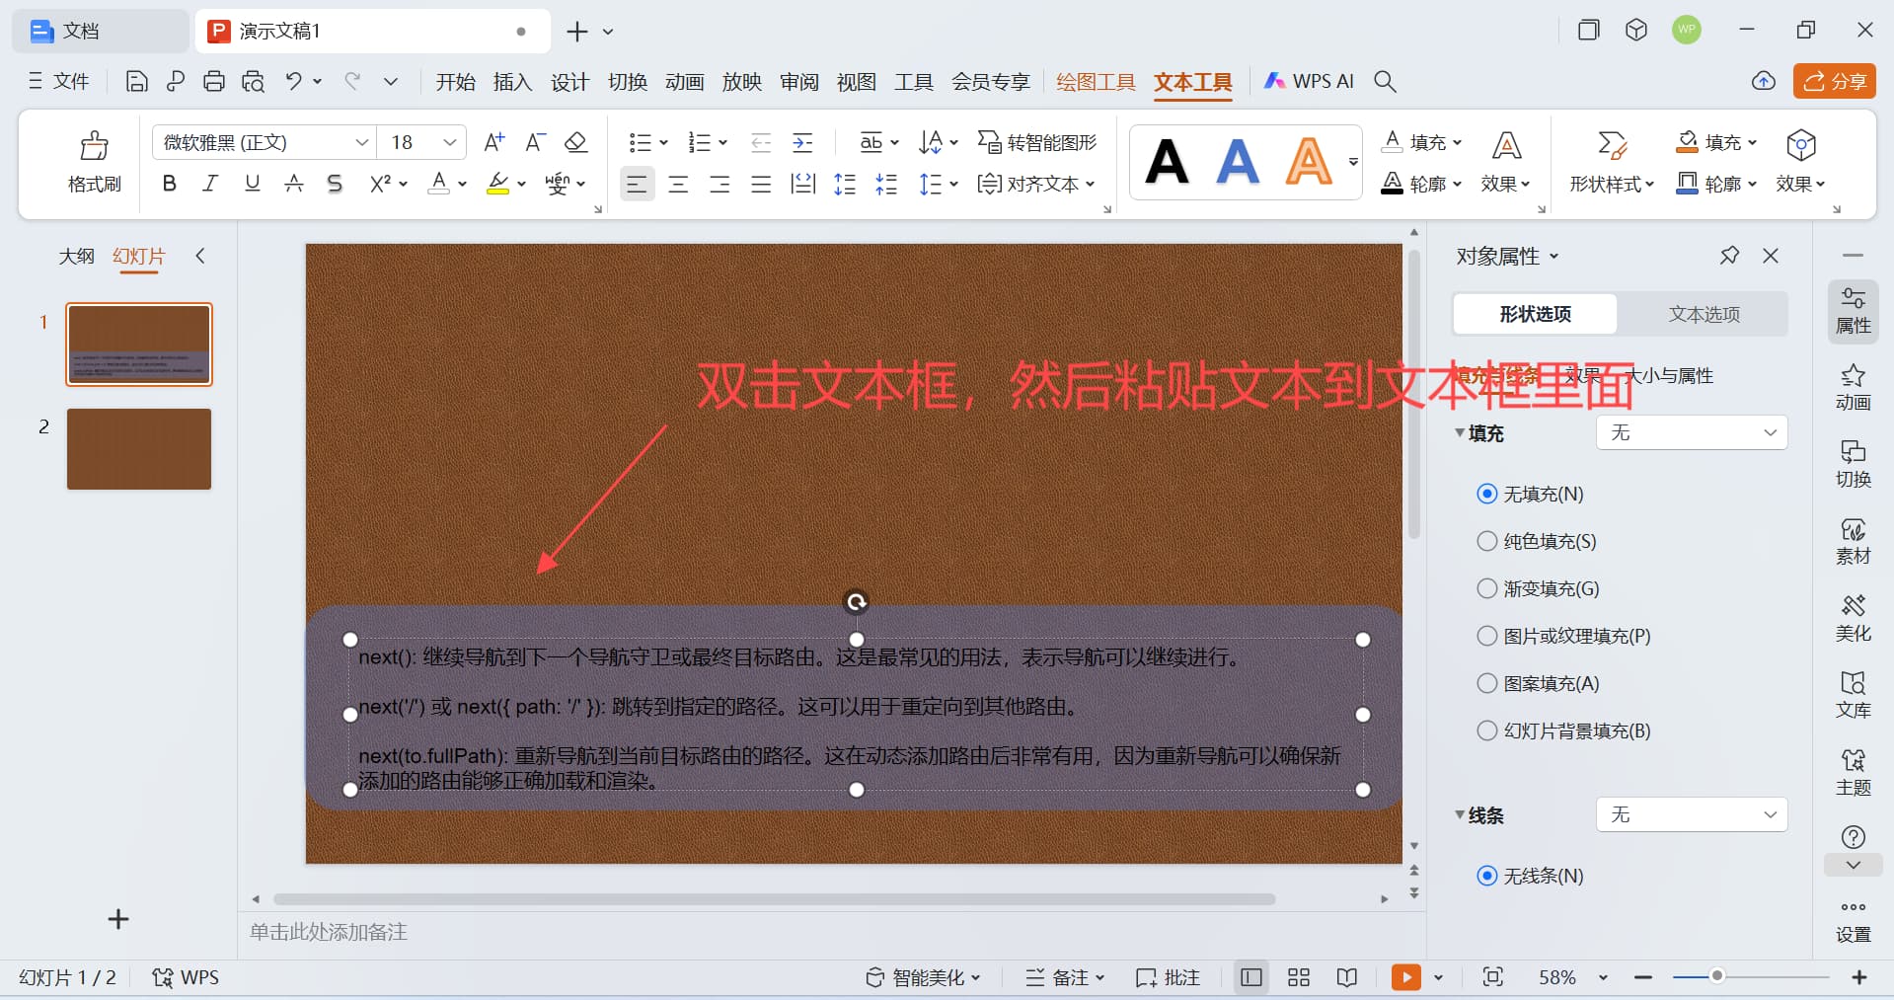This screenshot has height=1000, width=1894.
Task: Click the clear formatting eraser icon
Action: point(576,142)
